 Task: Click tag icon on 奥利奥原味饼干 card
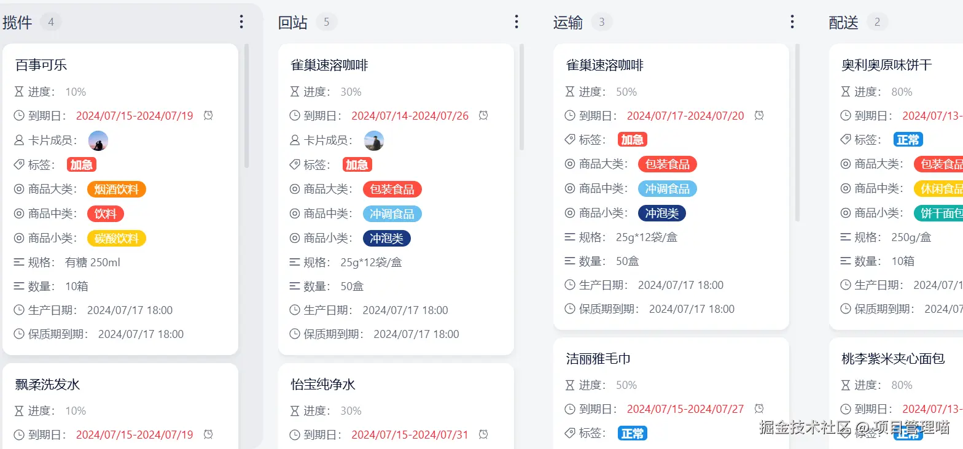[x=846, y=140]
